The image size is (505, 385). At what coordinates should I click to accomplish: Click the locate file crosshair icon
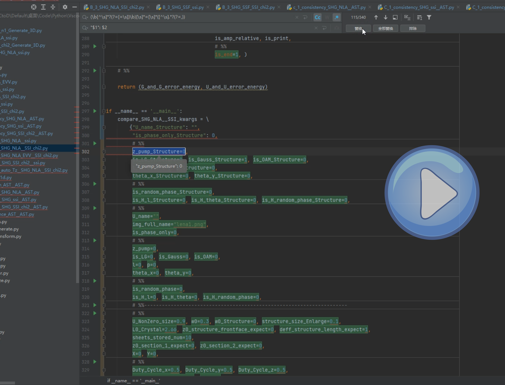34,7
